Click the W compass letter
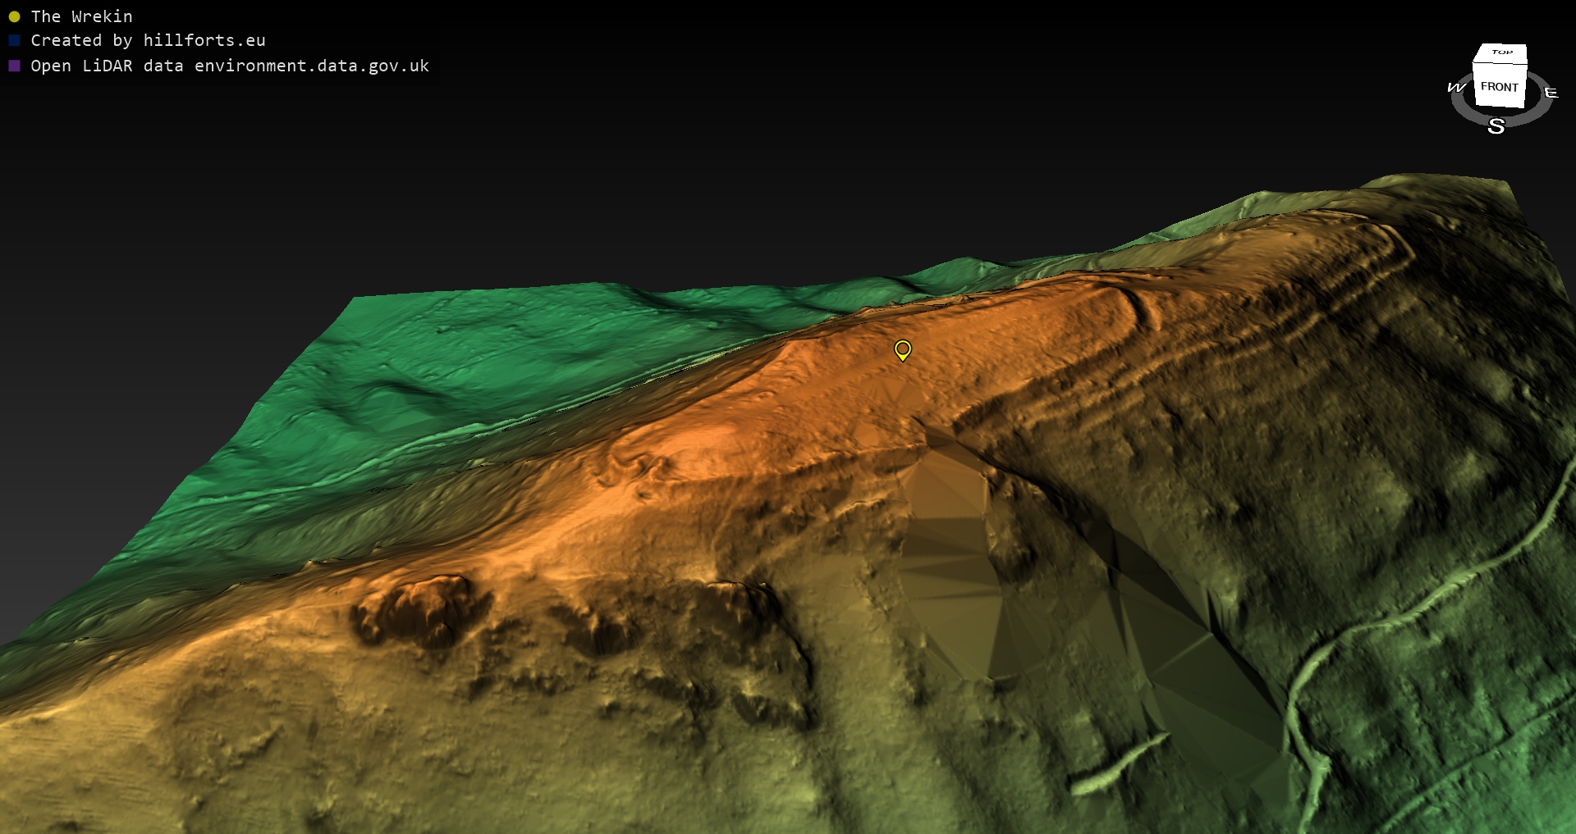The width and height of the screenshot is (1576, 834). tap(1456, 87)
